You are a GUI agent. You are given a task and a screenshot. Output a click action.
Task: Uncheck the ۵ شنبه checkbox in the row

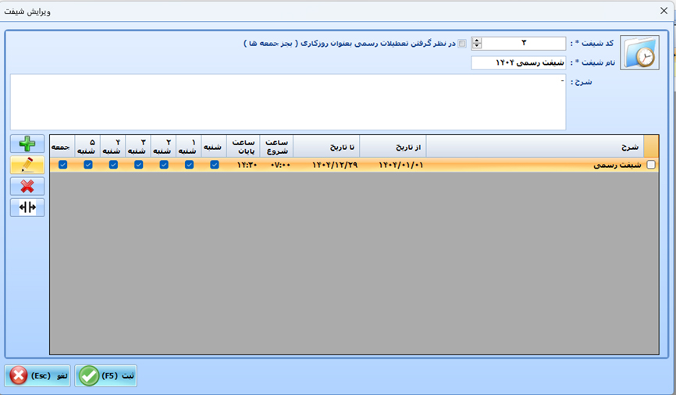(x=88, y=165)
